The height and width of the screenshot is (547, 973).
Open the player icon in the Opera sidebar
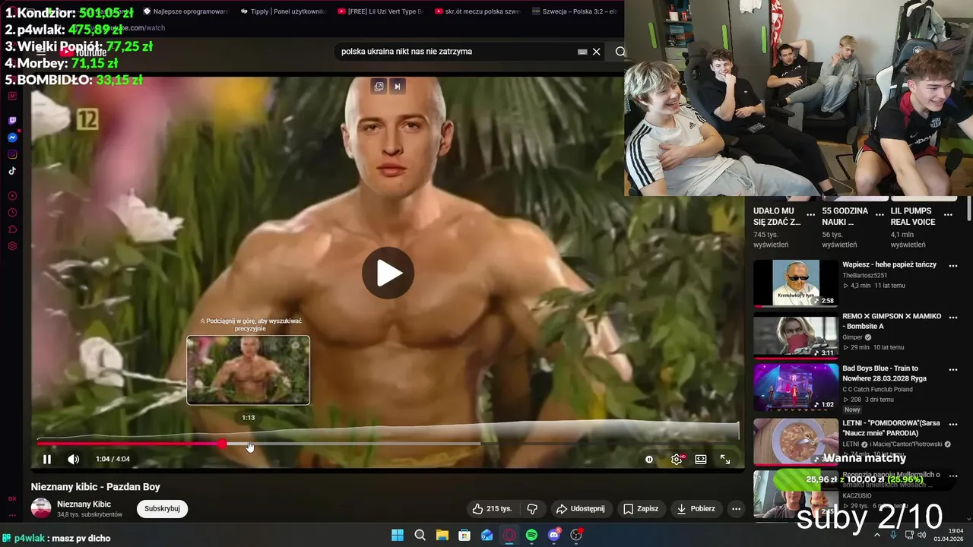pyautogui.click(x=12, y=196)
